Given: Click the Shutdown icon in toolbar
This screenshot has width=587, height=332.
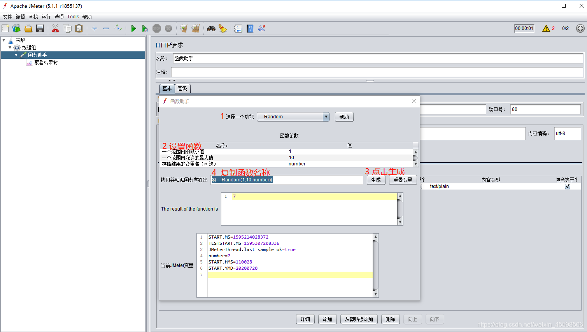Looking at the screenshot, I should pyautogui.click(x=168, y=28).
